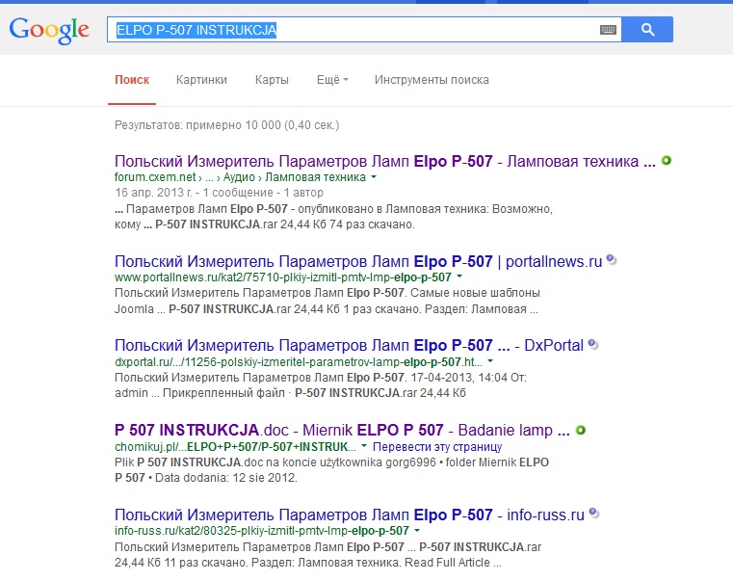Click snippet text 'Read Full Article'
The width and height of the screenshot is (733, 581).
click(447, 563)
